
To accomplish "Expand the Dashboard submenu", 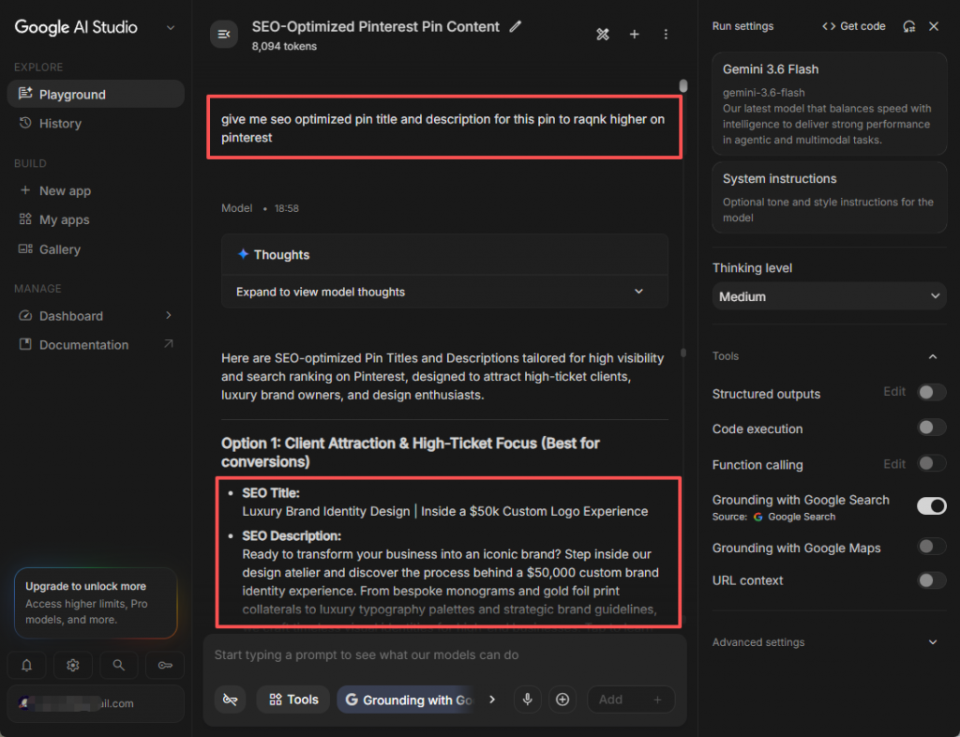I will [169, 315].
